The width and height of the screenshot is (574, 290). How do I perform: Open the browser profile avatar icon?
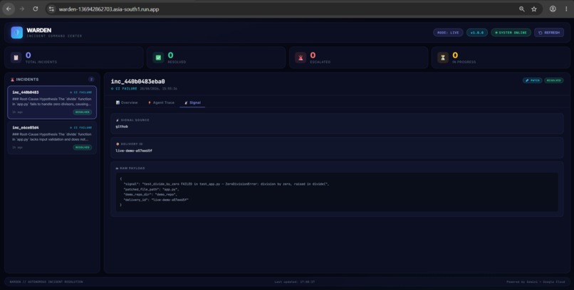(553, 9)
